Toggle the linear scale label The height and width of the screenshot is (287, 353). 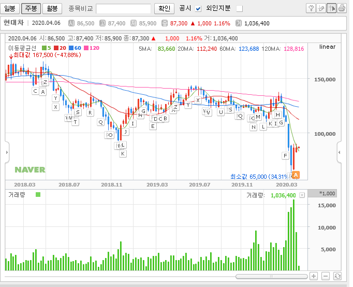pyautogui.click(x=327, y=47)
